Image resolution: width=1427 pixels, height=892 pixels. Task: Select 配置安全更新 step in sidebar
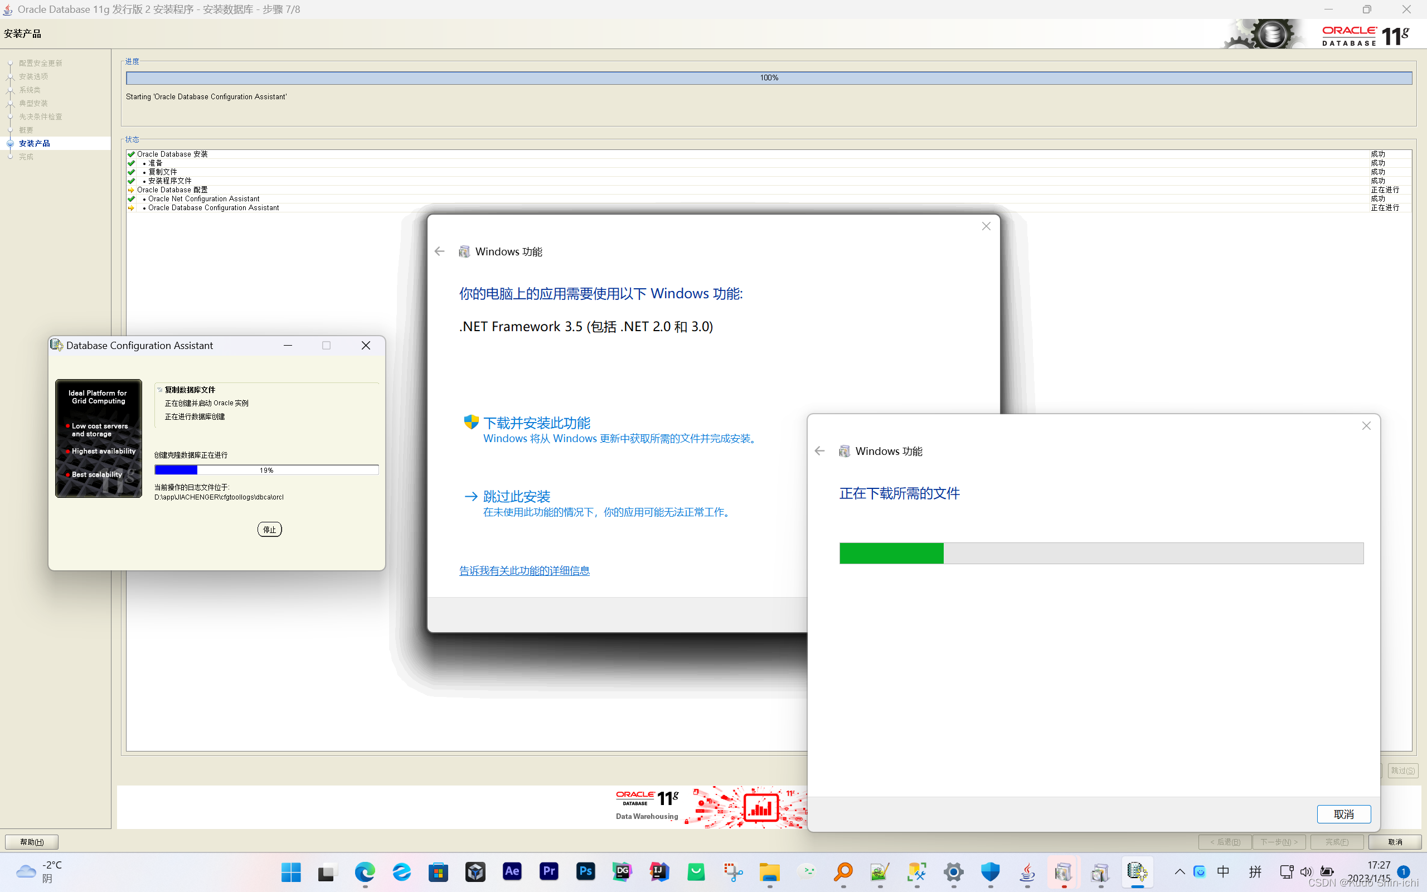click(x=40, y=63)
